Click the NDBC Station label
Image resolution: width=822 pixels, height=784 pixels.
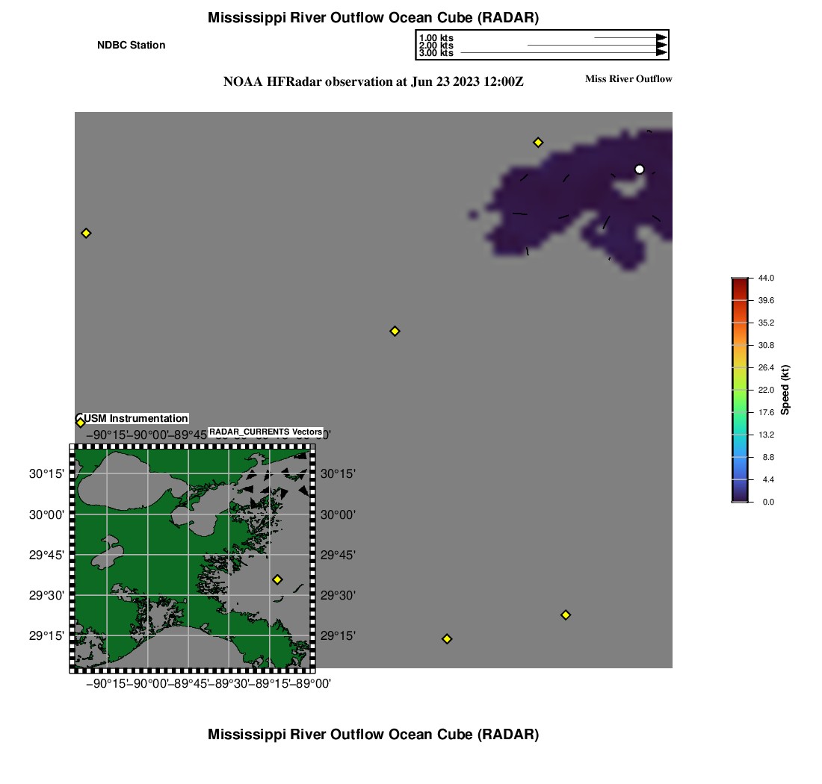pos(132,46)
